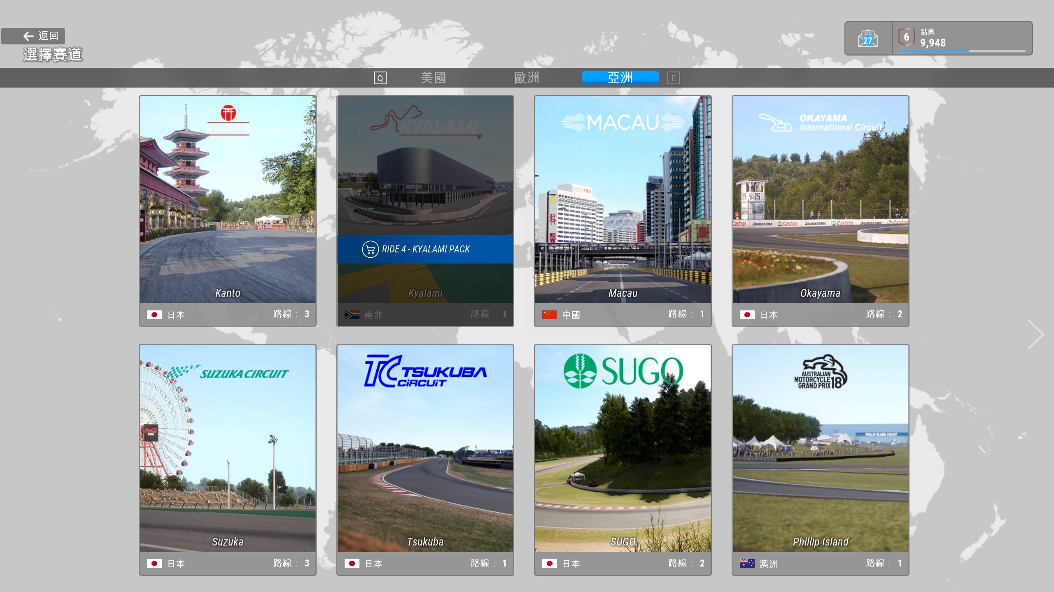Click the 澳洲 country label
This screenshot has height=592, width=1054.
pyautogui.click(x=769, y=564)
